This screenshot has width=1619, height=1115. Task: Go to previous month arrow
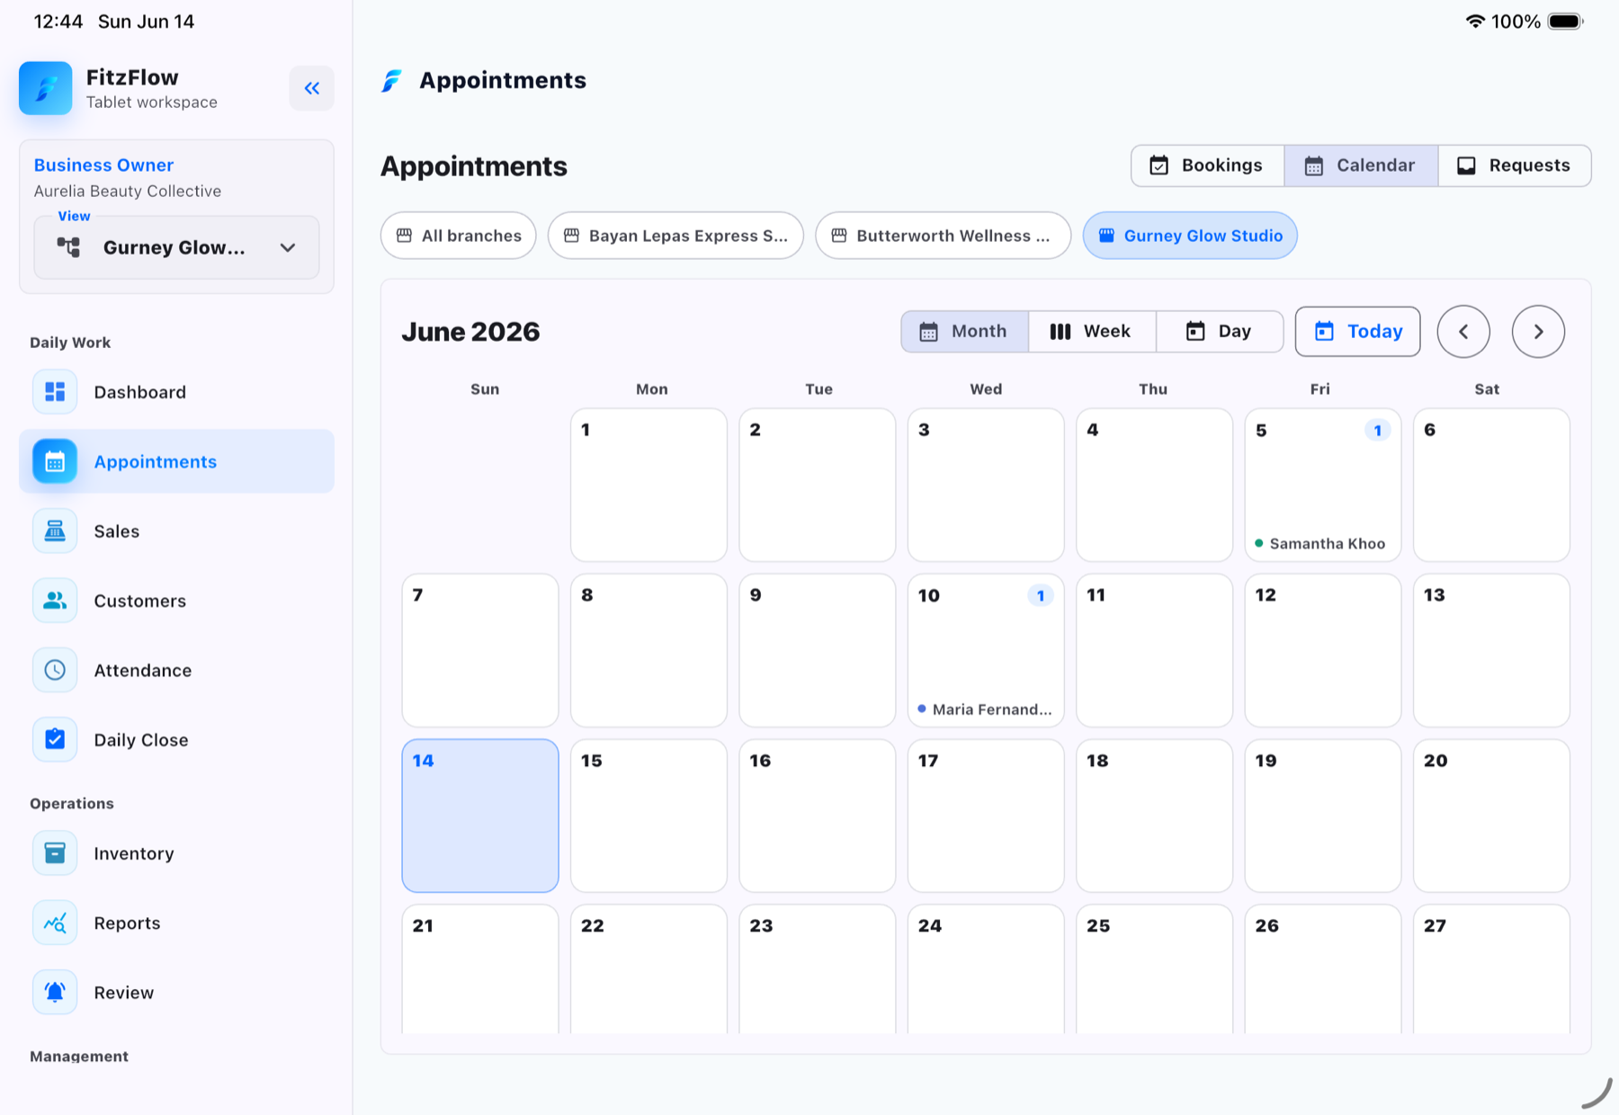pos(1463,332)
